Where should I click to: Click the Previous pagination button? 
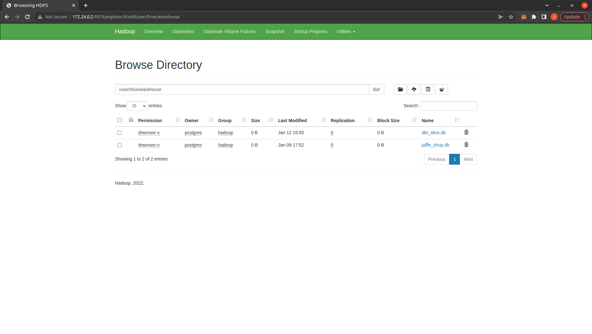437,159
